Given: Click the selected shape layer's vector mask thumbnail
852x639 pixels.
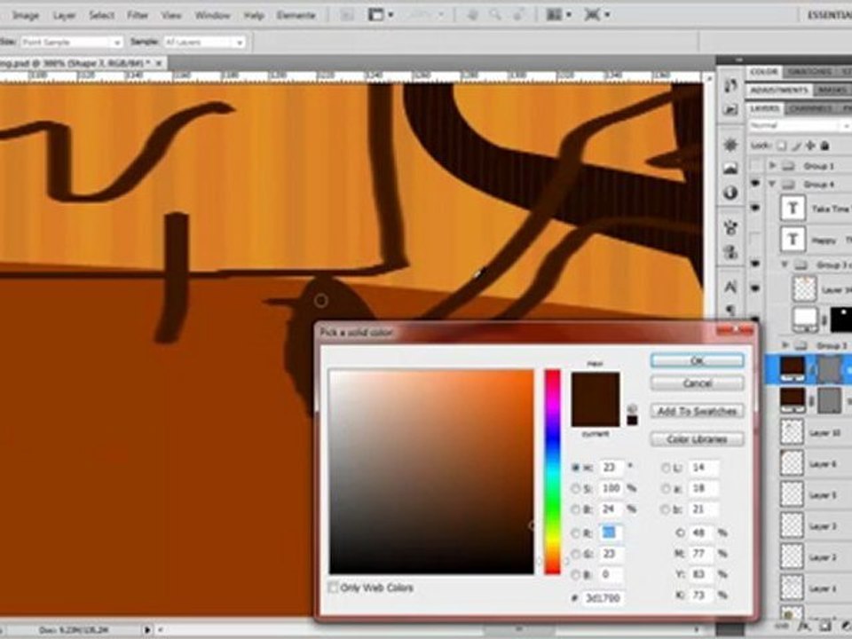Looking at the screenshot, I should pos(829,369).
